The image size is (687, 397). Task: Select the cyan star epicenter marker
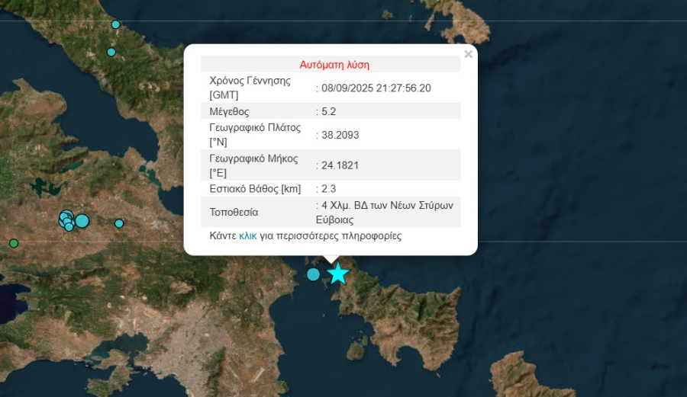pos(337,273)
